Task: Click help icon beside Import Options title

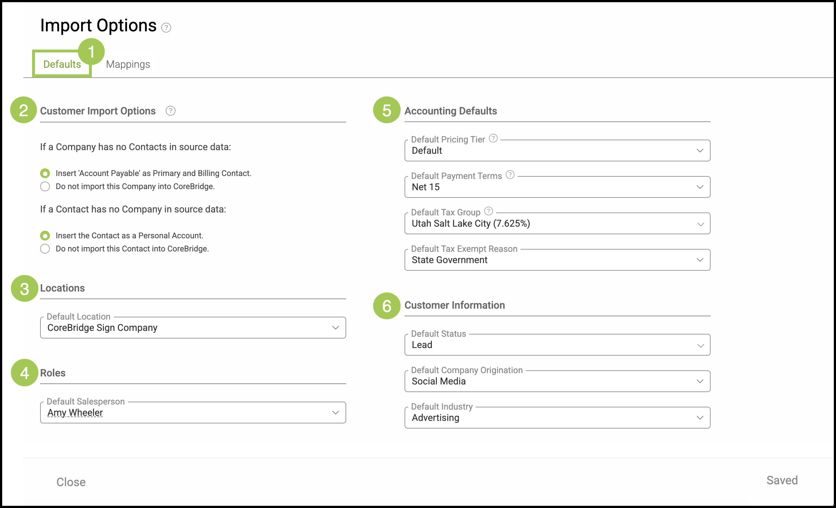Action: pos(166,28)
